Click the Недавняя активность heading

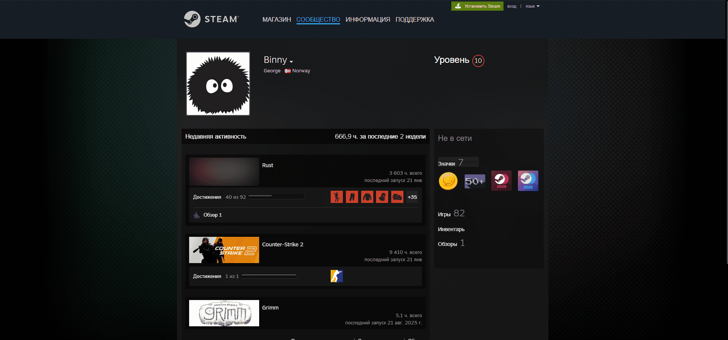click(216, 137)
